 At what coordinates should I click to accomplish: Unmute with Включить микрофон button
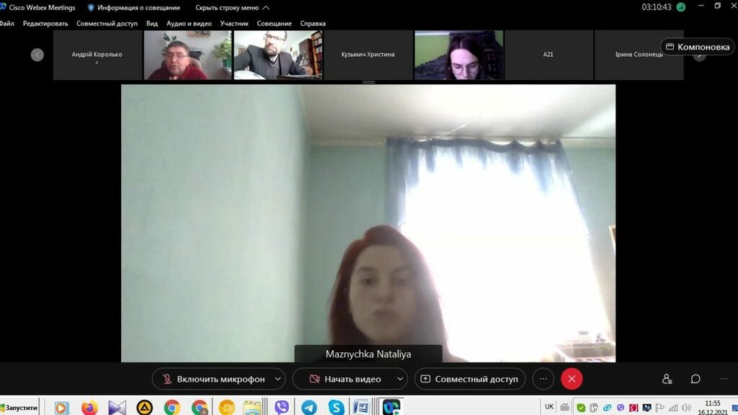[x=213, y=379]
